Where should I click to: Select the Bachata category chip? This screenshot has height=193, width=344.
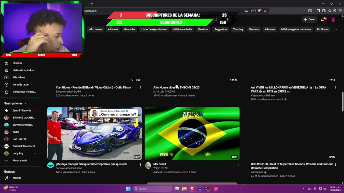[254, 29]
